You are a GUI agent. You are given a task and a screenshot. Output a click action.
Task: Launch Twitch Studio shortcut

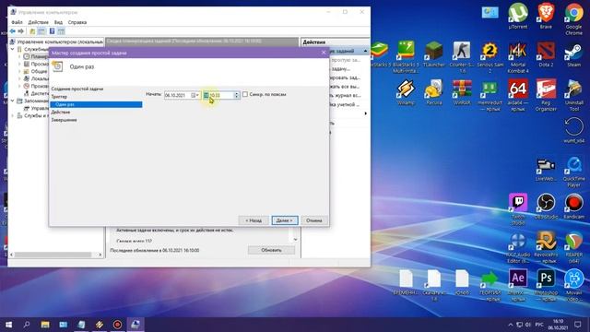[518, 209]
